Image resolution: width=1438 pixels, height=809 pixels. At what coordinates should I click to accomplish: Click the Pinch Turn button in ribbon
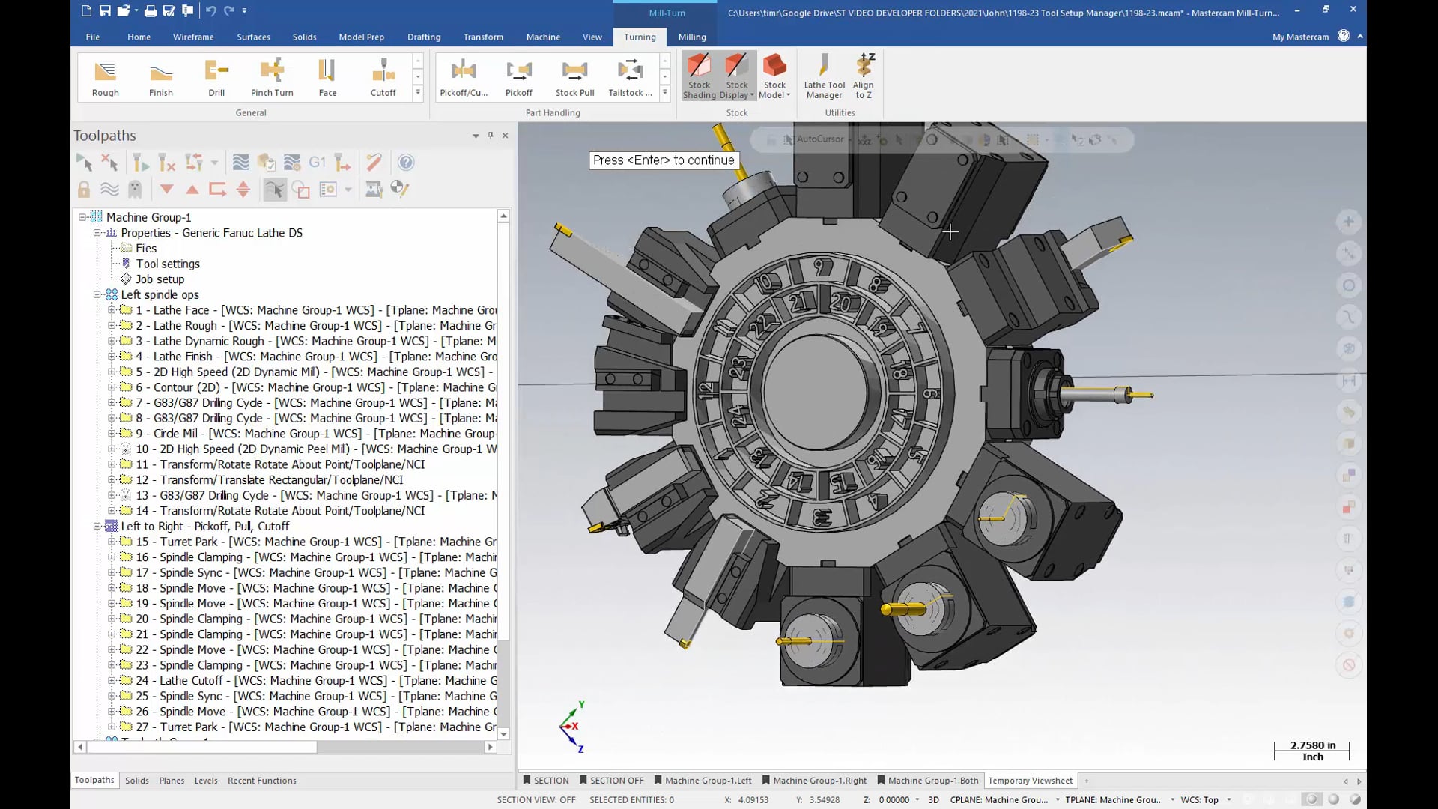[272, 77]
